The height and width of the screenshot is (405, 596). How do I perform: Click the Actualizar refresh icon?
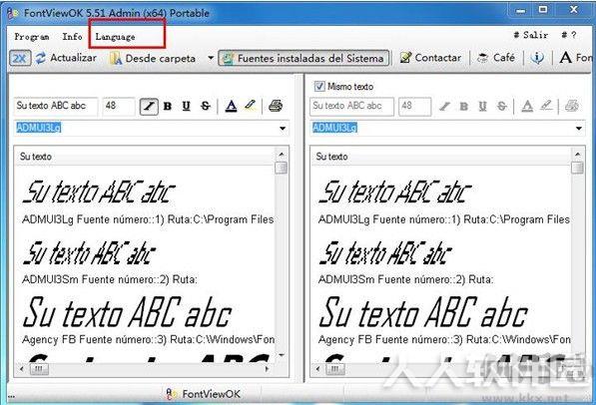(x=41, y=58)
